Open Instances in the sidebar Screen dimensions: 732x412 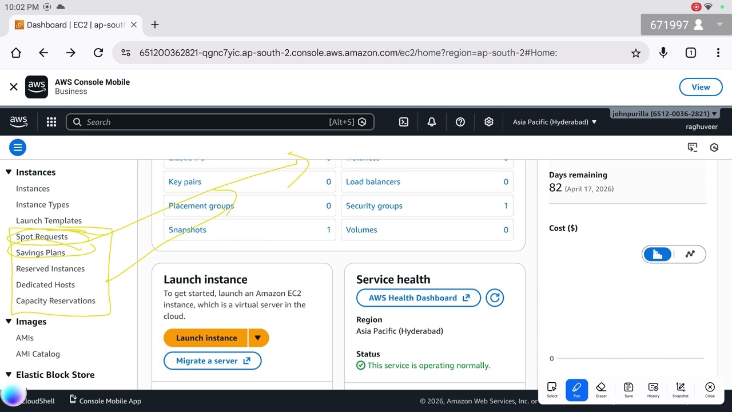tap(33, 189)
